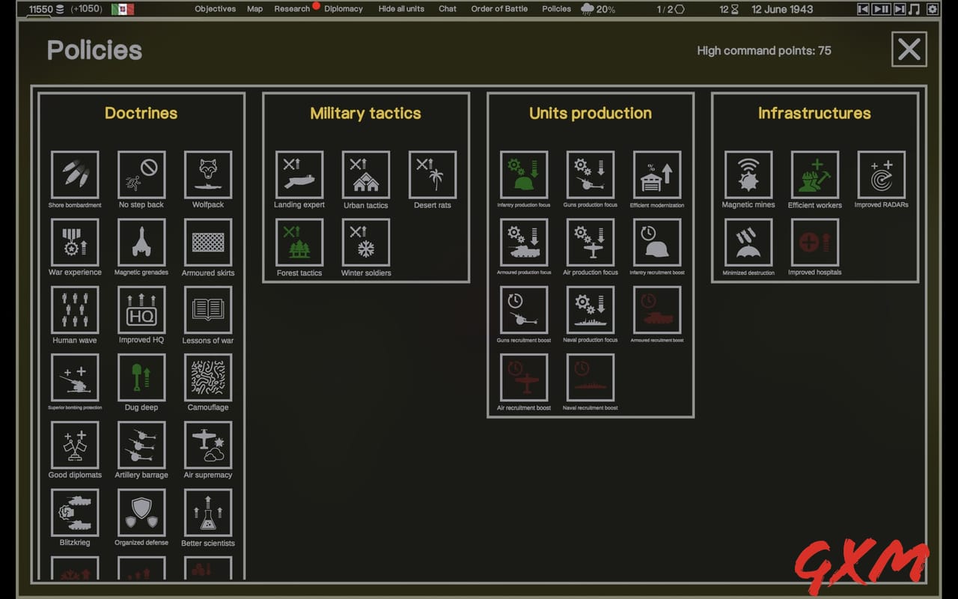Screen dimensions: 958x599
Task: Open the settings gear menu
Action: 932,9
